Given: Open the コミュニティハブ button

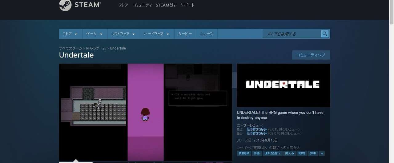Looking at the screenshot, I should 311,55.
